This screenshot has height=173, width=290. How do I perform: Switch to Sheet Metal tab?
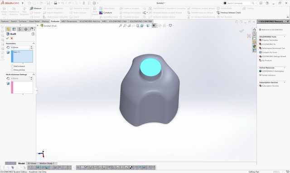34,21
